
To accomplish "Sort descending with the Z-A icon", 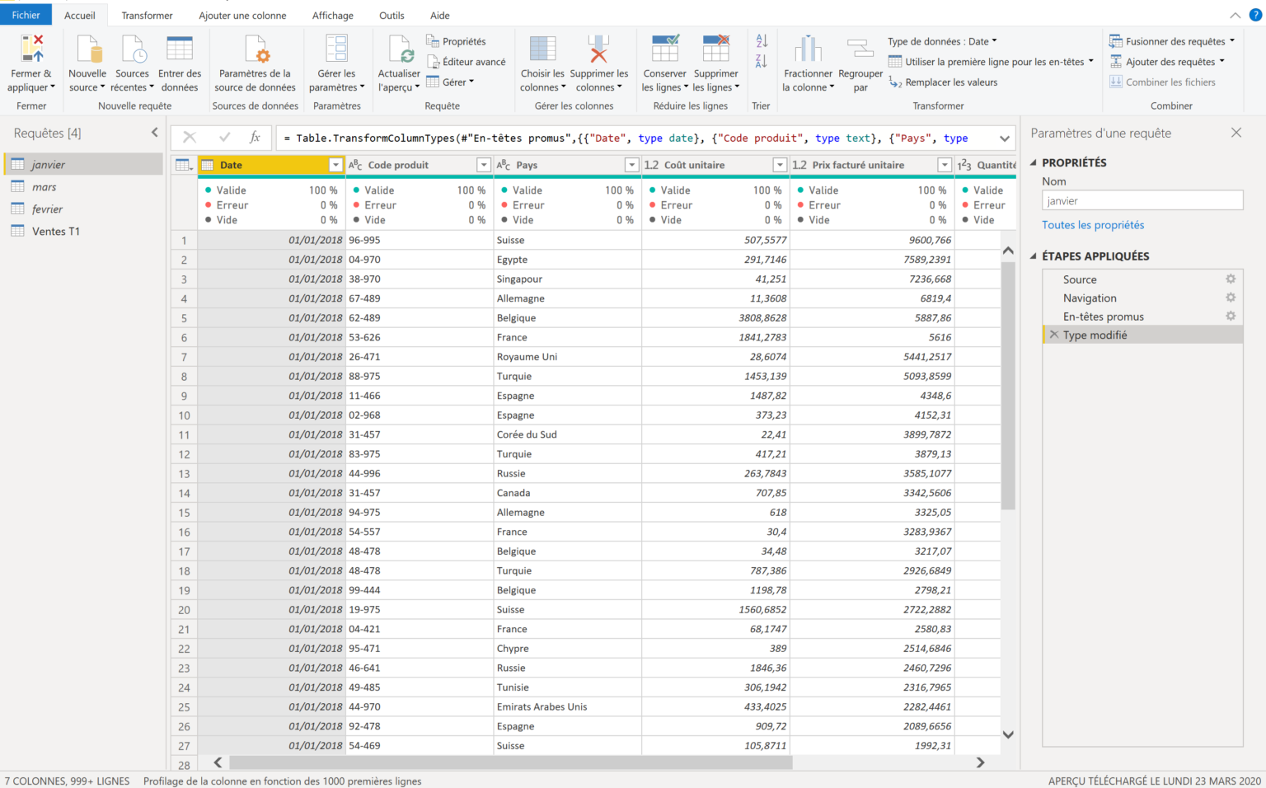I will 762,61.
